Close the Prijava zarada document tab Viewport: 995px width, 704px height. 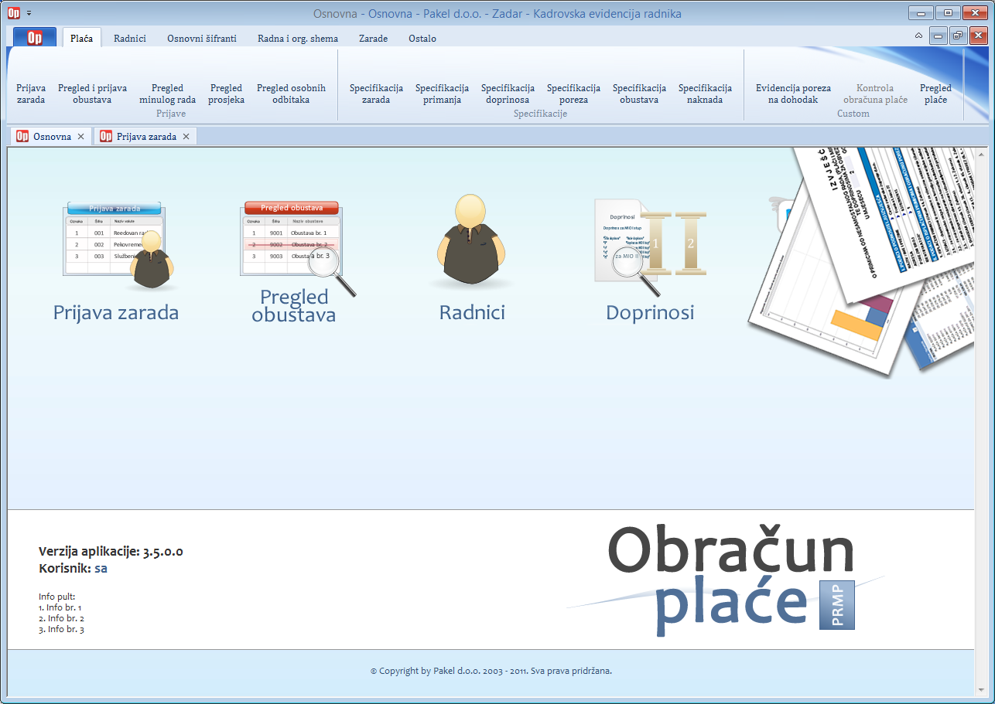point(186,137)
